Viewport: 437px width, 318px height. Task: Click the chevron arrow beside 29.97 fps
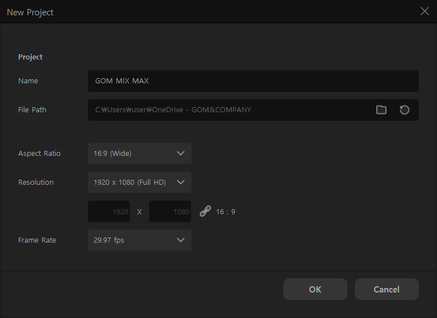181,240
